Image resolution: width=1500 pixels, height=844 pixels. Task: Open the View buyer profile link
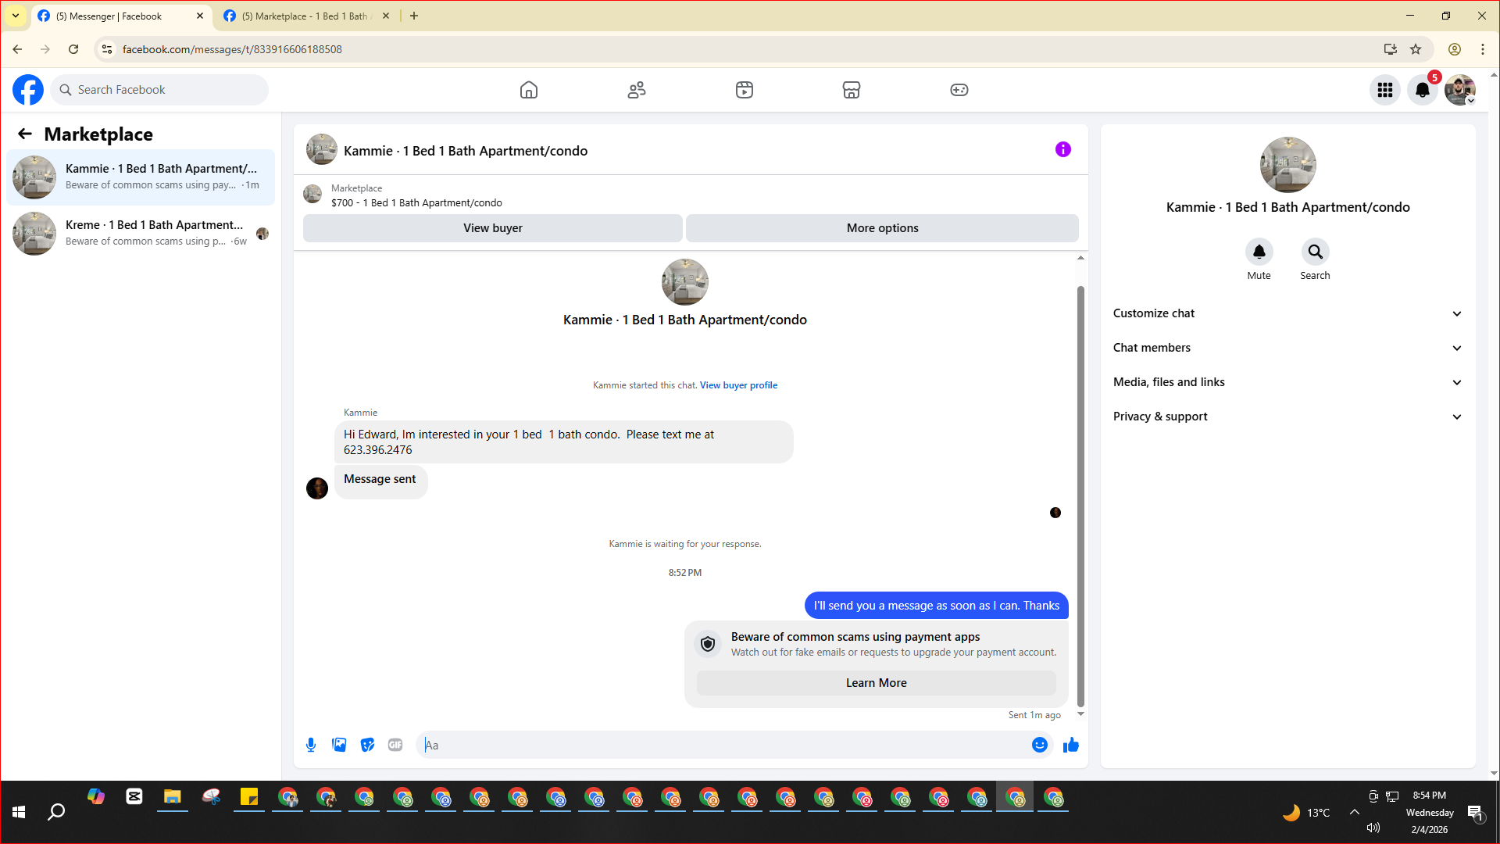pyautogui.click(x=738, y=385)
